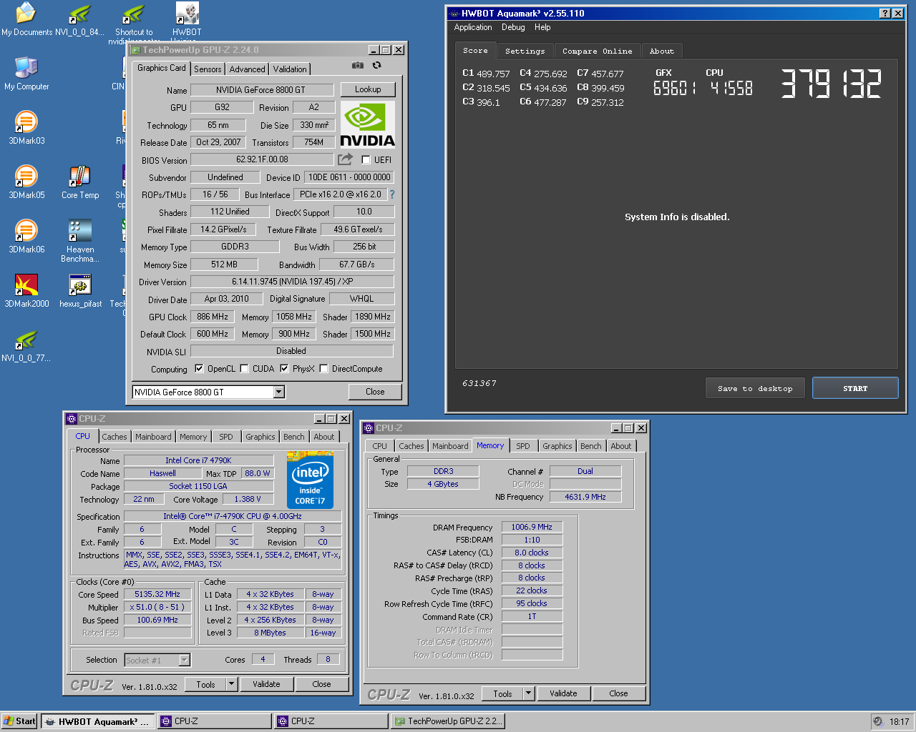Screen dimensions: 916x732
Task: Click the Intel Core i7 logo in CPU-Z
Action: 310,480
